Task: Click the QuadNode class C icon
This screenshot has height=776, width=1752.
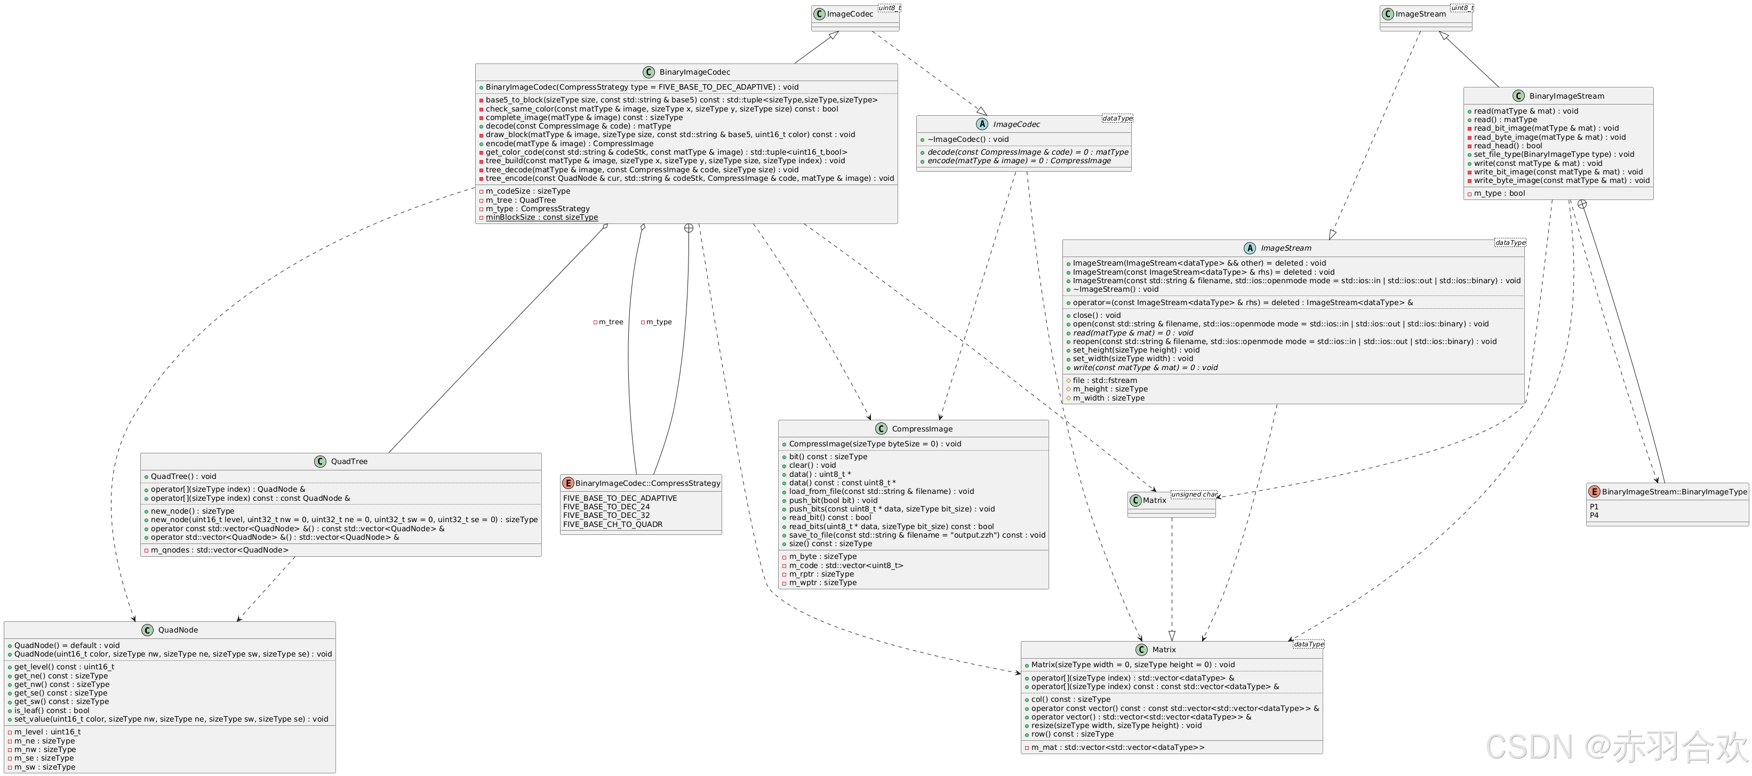Action: tap(148, 630)
